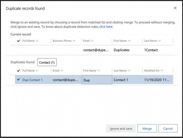Select the Contact (1) tab
Image resolution: width=183 pixels, height=138 pixels.
click(x=47, y=62)
